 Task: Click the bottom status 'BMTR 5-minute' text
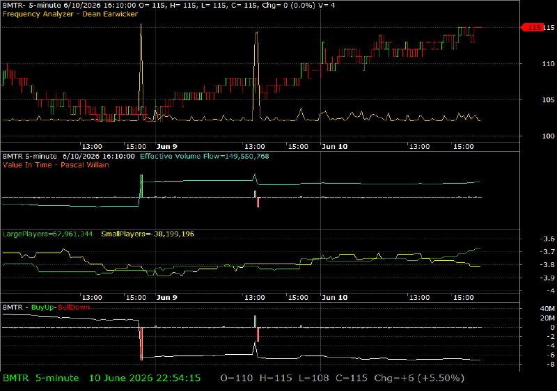point(41,378)
